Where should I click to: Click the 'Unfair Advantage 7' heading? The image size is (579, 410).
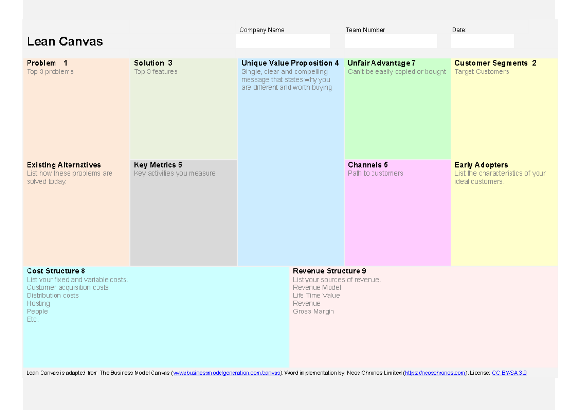(381, 63)
